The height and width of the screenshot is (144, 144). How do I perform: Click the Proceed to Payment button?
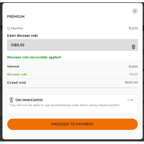[x=73, y=124]
